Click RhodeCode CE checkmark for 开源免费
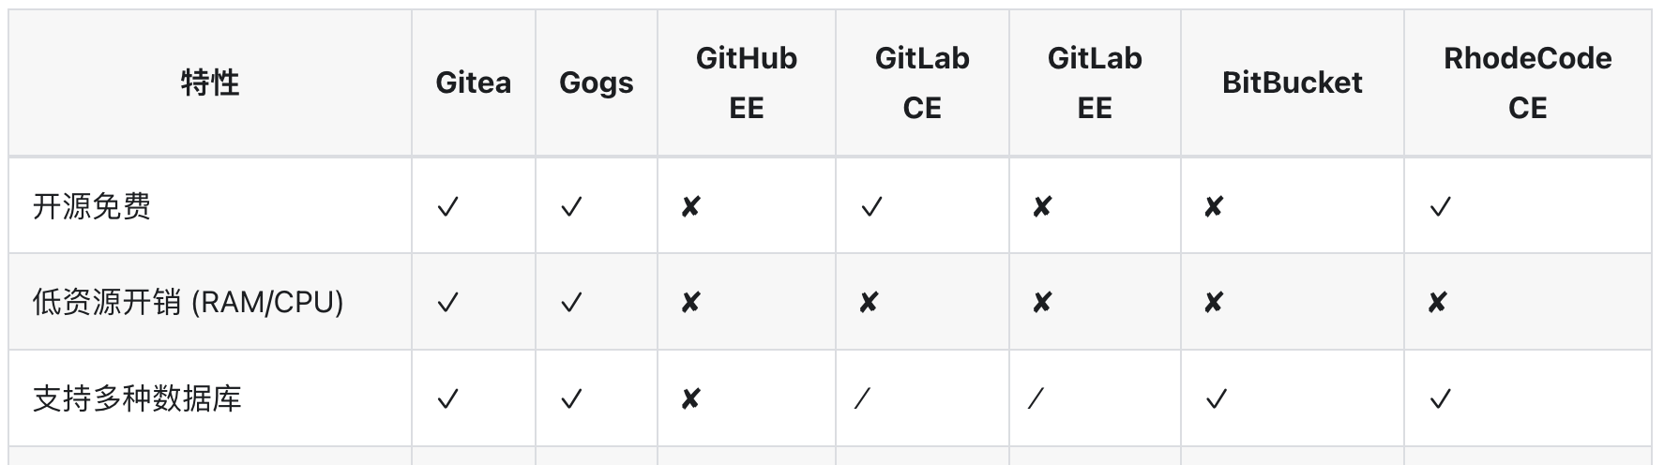1664x465 pixels. coord(1440,206)
